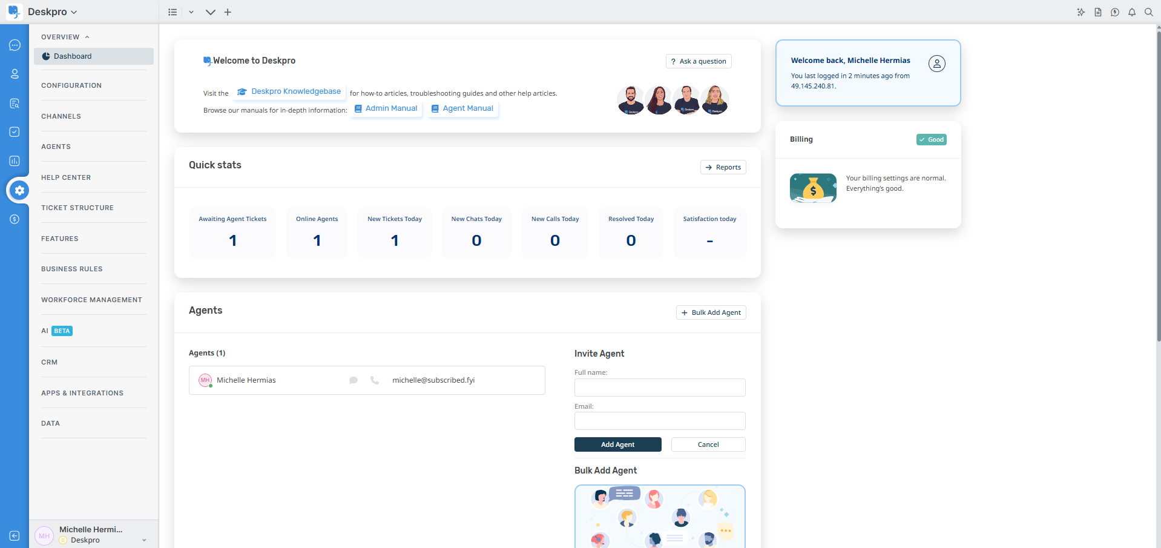Open DATA menu section
The height and width of the screenshot is (548, 1161).
tap(51, 423)
